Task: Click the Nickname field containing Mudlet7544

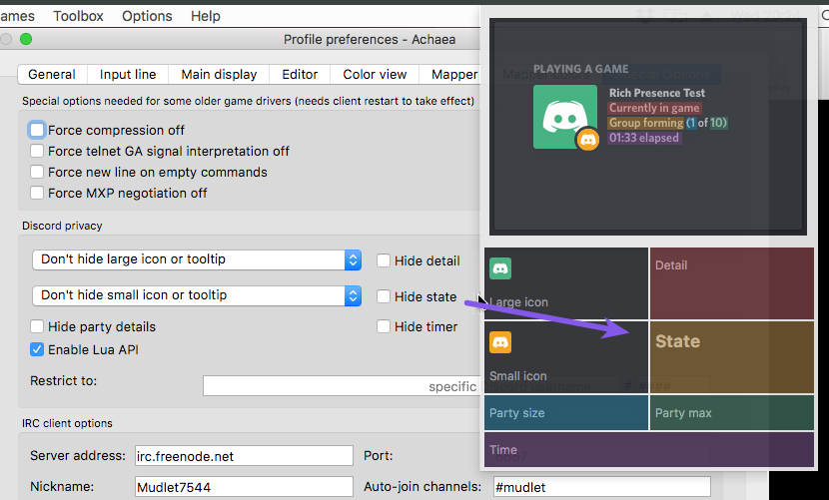Action: tap(244, 487)
